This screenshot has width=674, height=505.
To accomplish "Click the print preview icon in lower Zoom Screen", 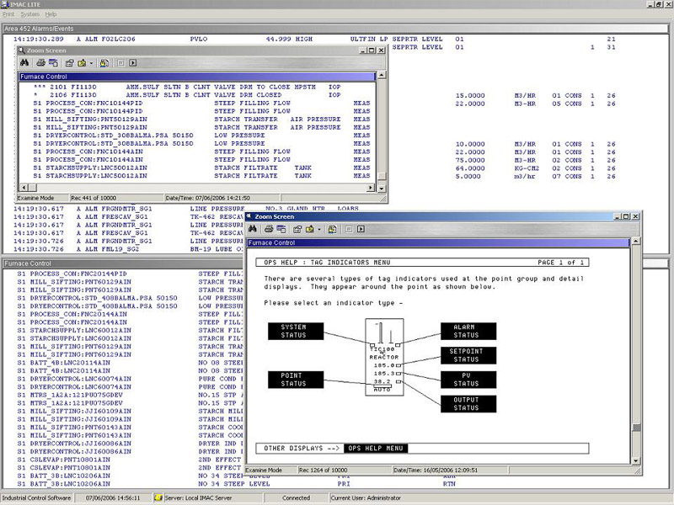I will pos(281,229).
